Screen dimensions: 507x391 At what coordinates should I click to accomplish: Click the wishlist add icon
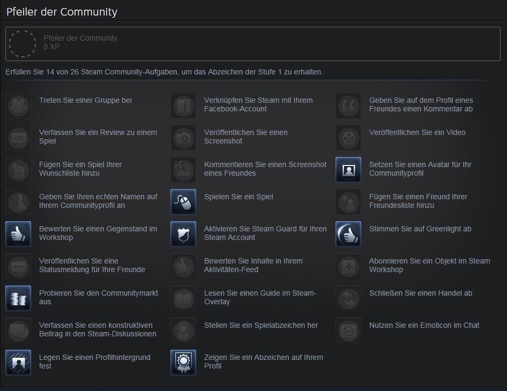point(18,170)
